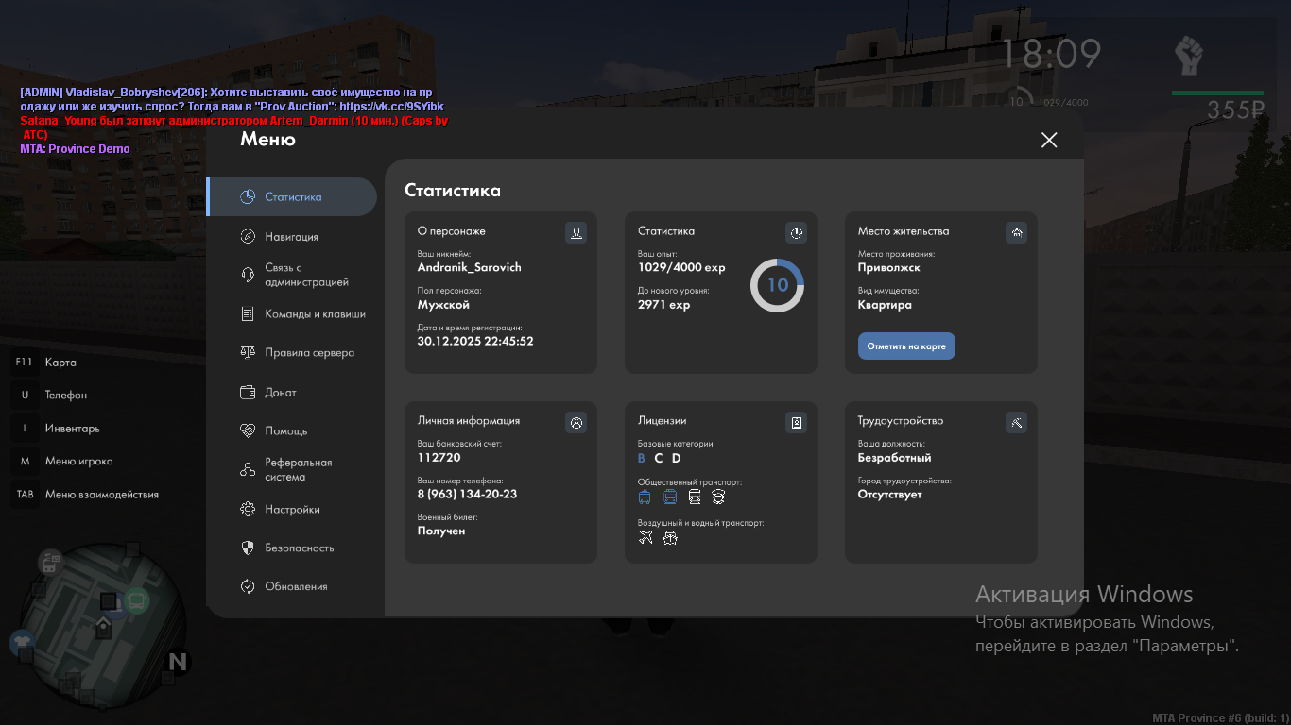Open the Реферальная система section

(298, 470)
